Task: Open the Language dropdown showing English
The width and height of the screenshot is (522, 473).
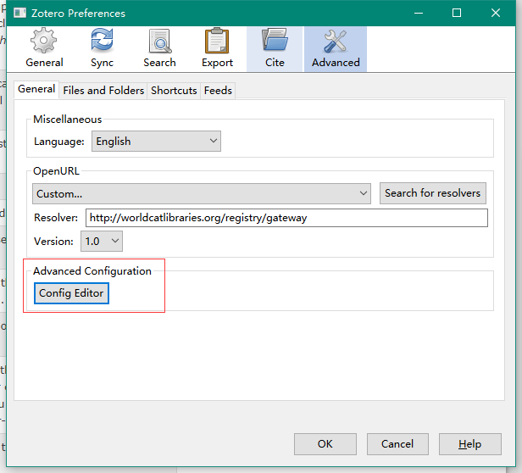Action: tap(156, 142)
